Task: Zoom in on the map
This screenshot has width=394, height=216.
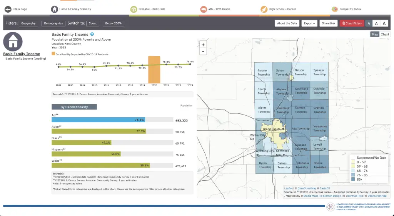Action: click(x=203, y=45)
